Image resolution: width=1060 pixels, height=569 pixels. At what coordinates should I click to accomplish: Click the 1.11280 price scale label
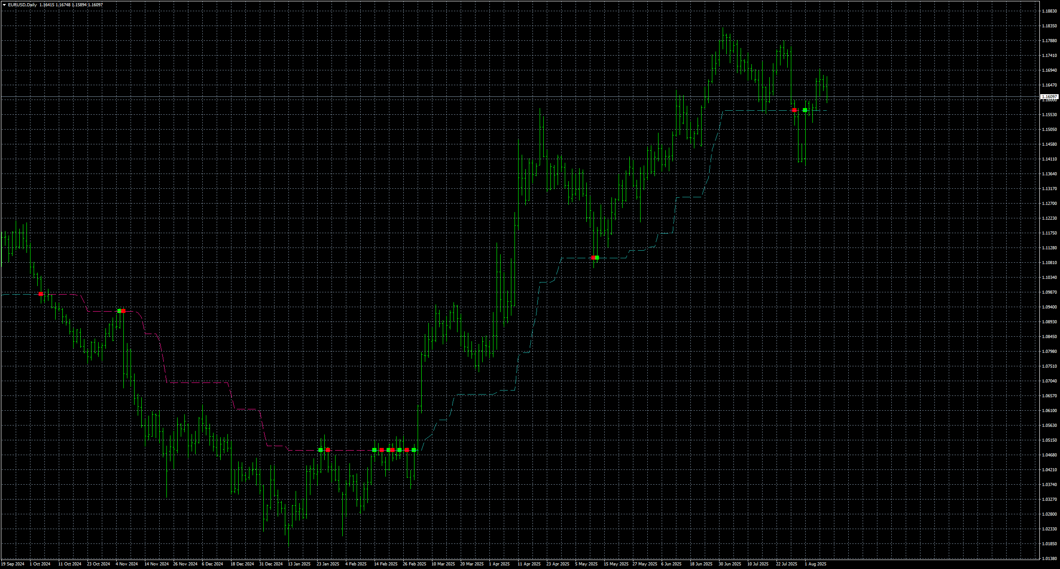coord(1049,248)
